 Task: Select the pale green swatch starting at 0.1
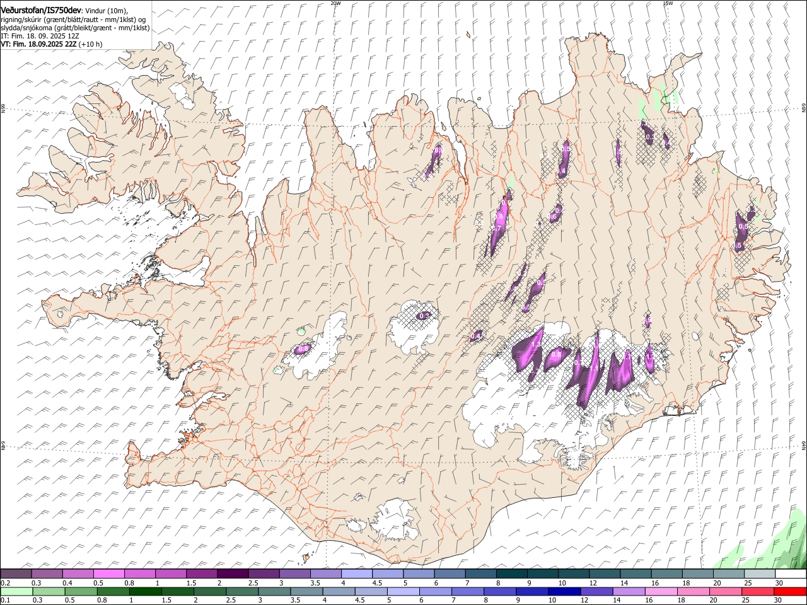click(x=16, y=591)
